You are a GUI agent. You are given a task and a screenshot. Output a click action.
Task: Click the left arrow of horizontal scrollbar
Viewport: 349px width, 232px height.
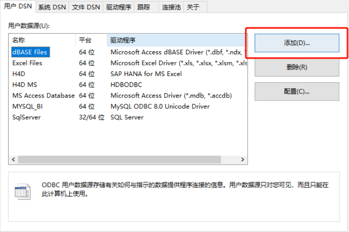(x=14, y=159)
